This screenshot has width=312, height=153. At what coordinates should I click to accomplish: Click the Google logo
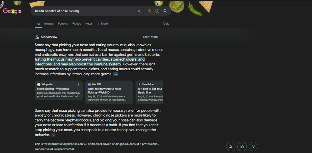click(x=12, y=11)
